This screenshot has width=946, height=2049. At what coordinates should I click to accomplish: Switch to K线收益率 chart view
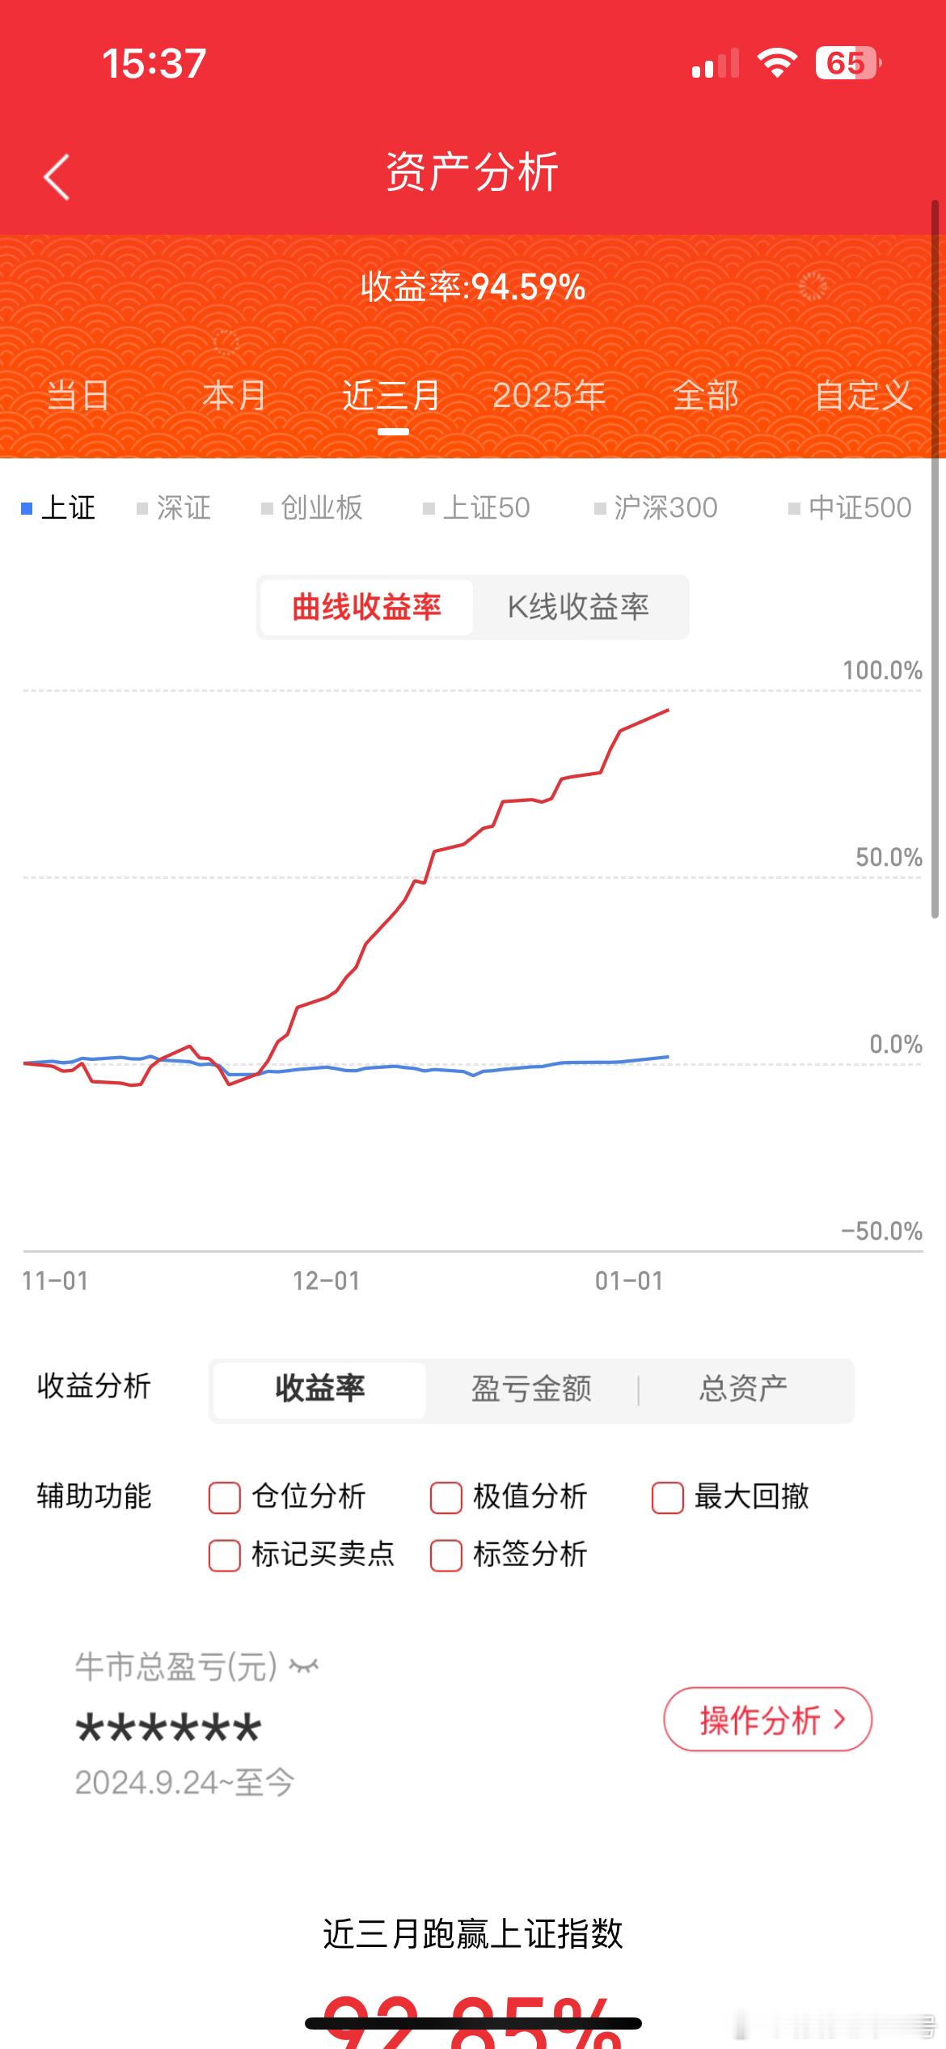(x=579, y=607)
